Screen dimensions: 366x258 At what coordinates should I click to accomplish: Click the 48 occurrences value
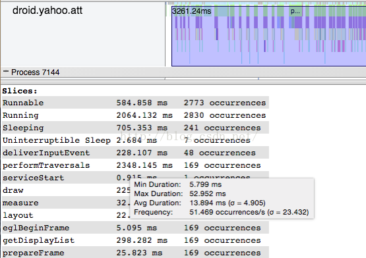click(220, 153)
